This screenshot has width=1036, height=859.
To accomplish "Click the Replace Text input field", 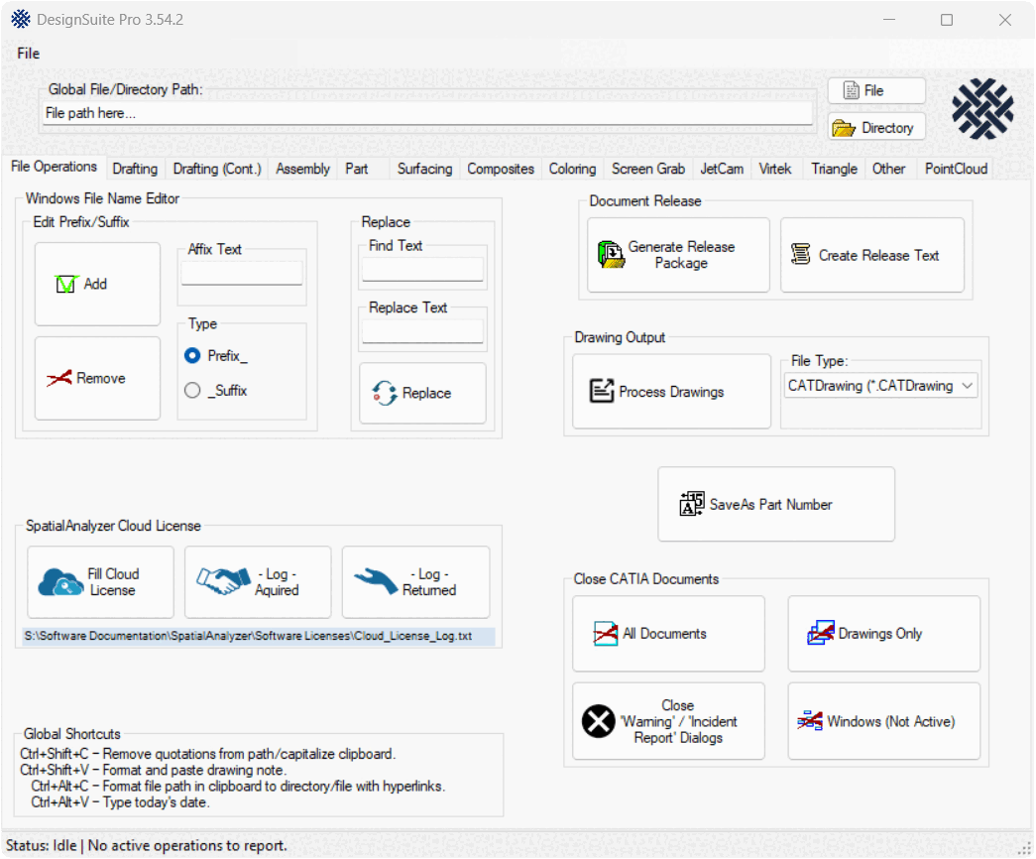I will point(422,330).
